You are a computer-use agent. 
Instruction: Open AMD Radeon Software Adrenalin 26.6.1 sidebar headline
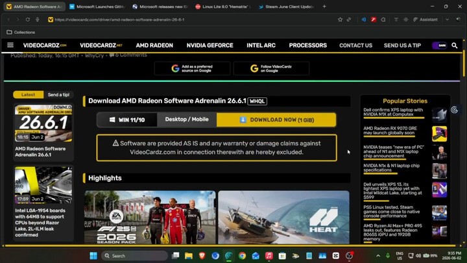click(40, 151)
